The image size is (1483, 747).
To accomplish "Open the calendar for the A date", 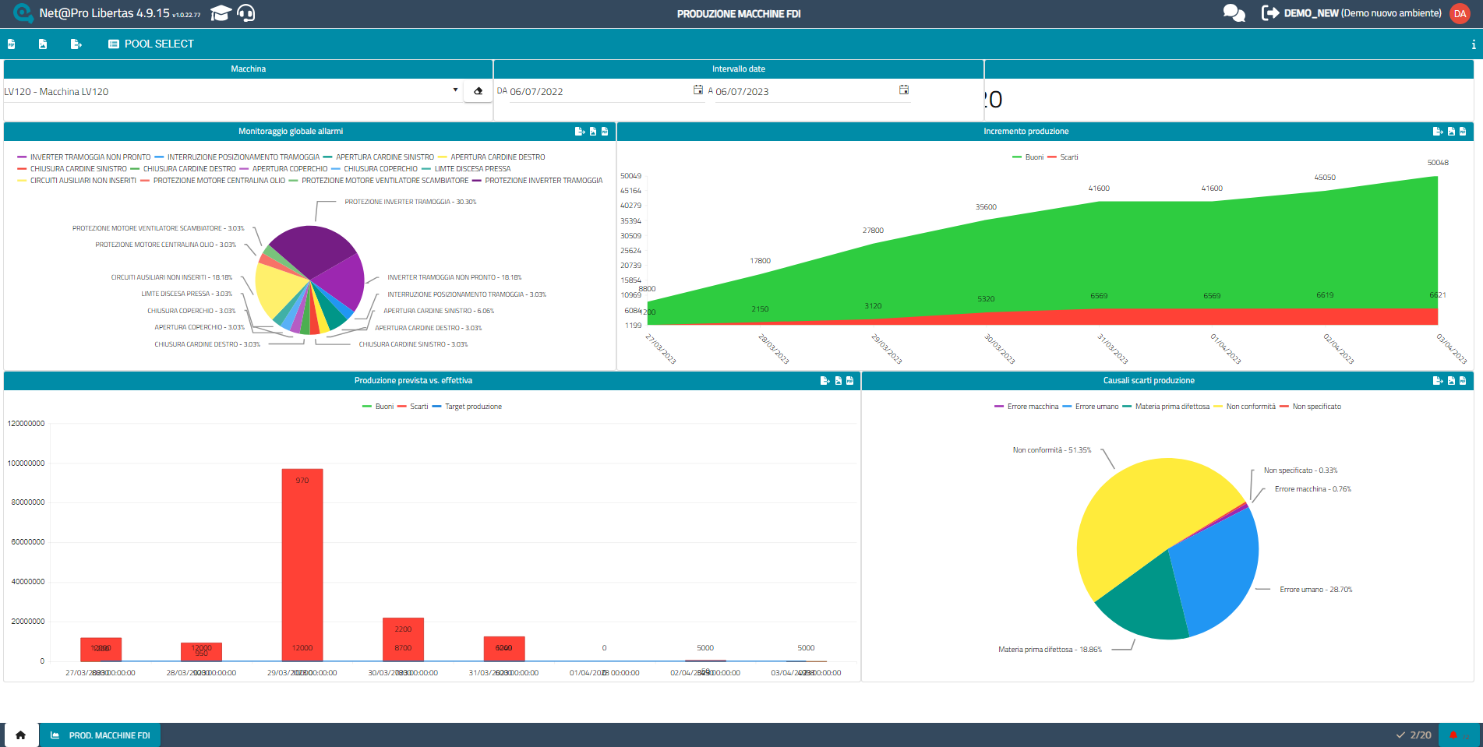I will click(903, 90).
